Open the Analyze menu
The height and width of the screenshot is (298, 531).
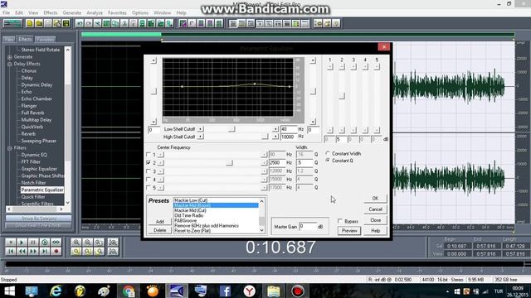click(x=95, y=13)
